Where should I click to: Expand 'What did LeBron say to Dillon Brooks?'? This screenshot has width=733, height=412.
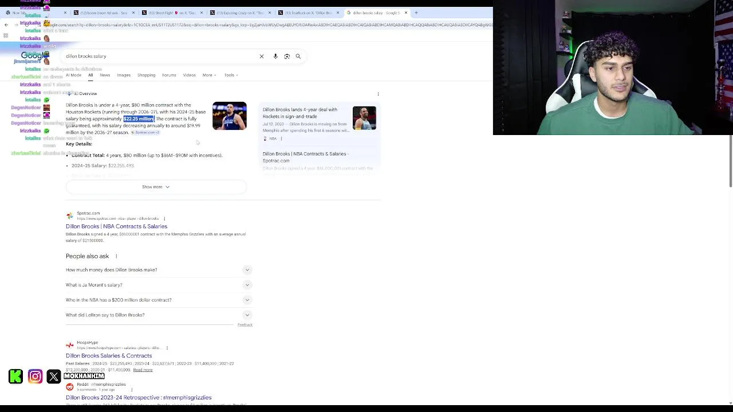tap(159, 315)
